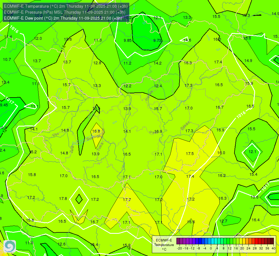
Task: Click the 14.2 temperature value
Action: [158, 63]
